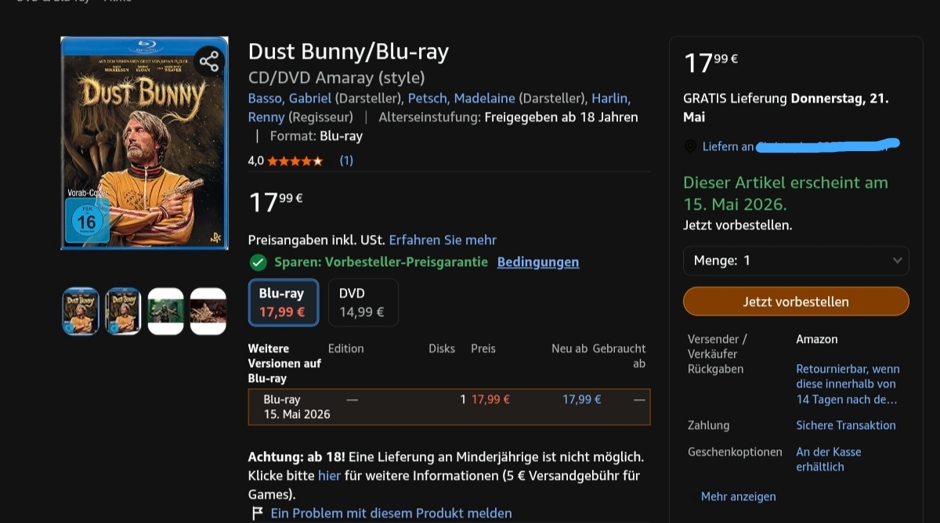Show the third preview image thumbnail

pos(166,311)
